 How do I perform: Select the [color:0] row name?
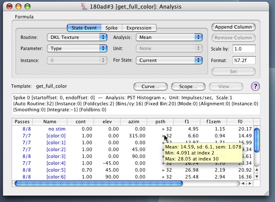[x=56, y=135]
